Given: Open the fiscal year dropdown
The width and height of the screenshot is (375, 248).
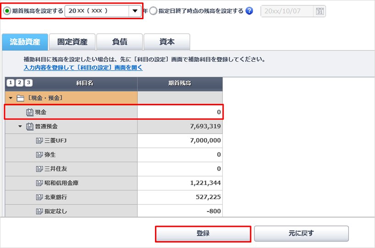Looking at the screenshot, I should coord(134,11).
